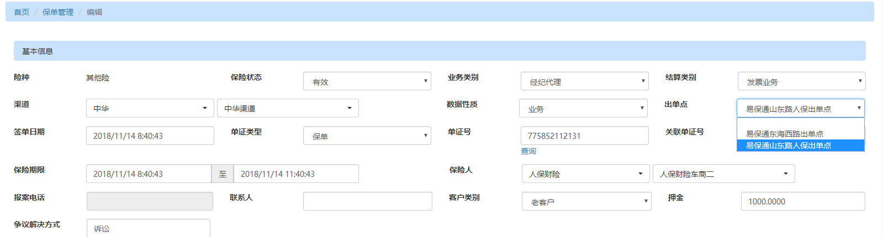This screenshot has width=883, height=237.
Task: Click the 单证号 field containing 775852112131
Action: pyautogui.click(x=584, y=136)
